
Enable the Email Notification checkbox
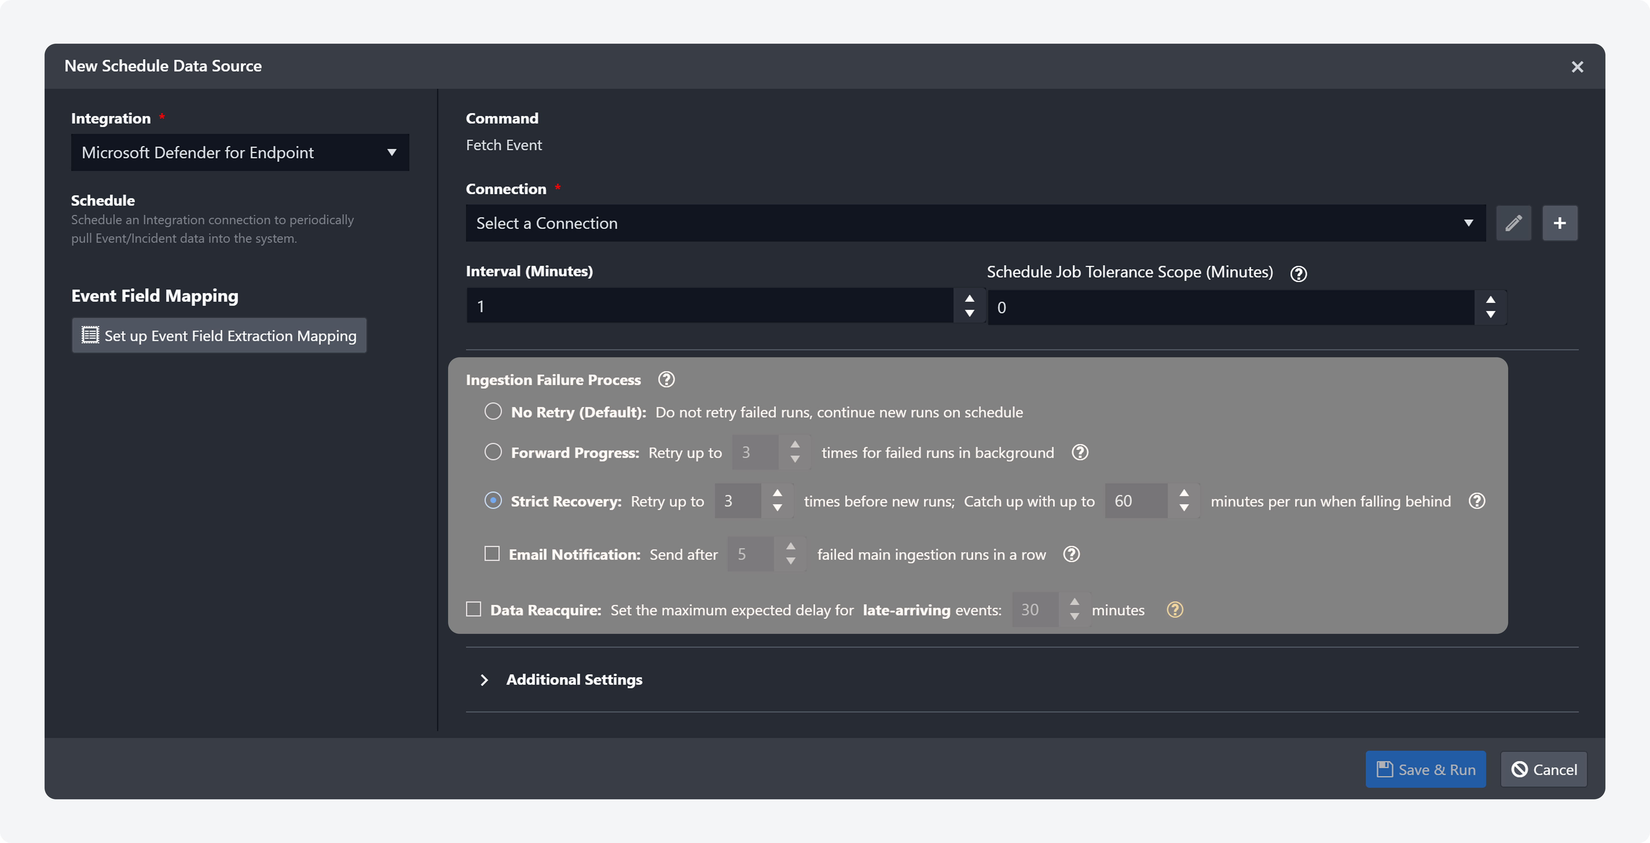492,554
